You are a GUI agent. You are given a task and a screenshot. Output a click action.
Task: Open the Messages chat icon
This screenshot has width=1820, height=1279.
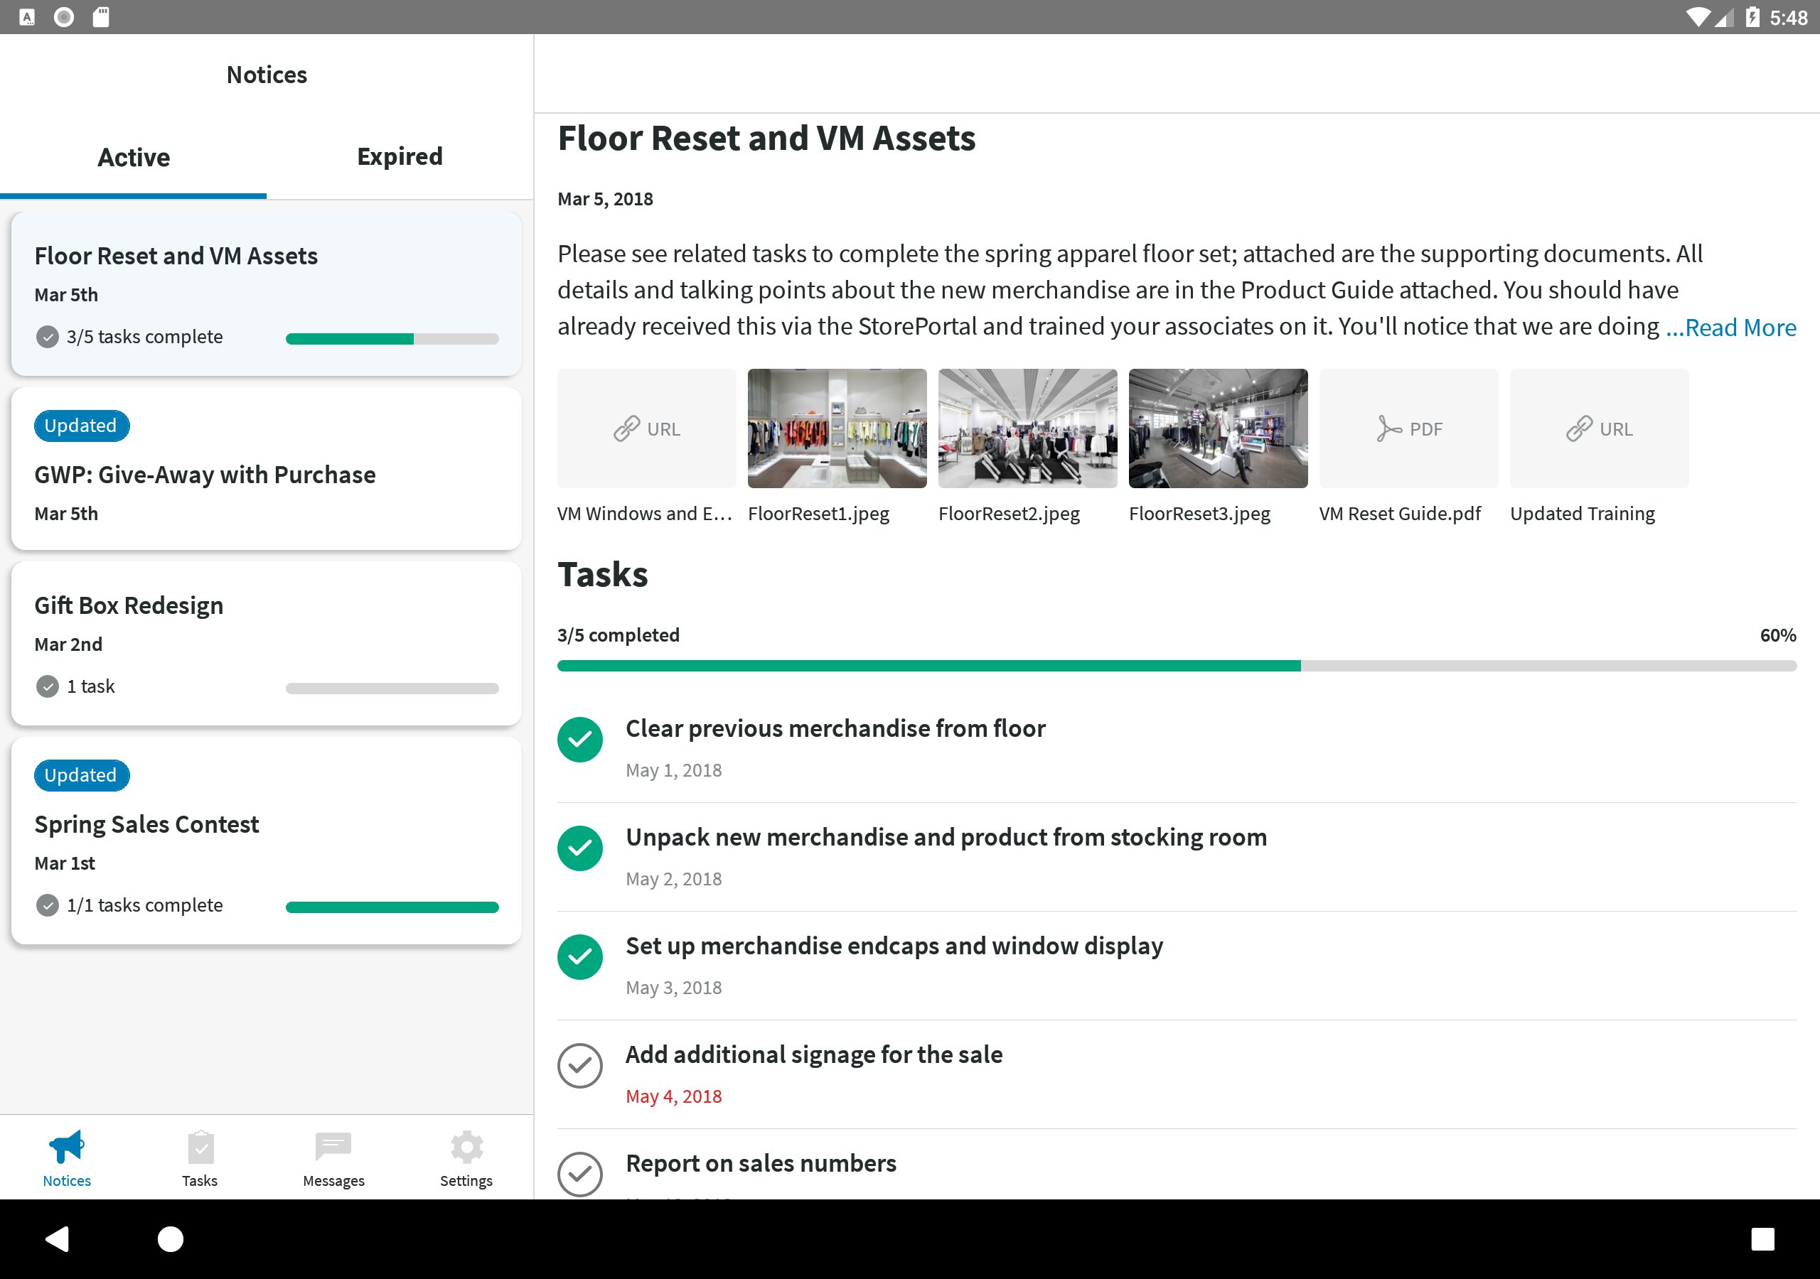coord(333,1147)
